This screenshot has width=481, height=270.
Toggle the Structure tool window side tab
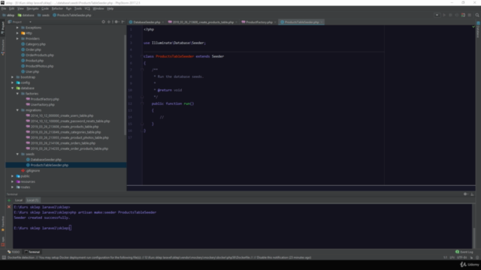click(3, 47)
